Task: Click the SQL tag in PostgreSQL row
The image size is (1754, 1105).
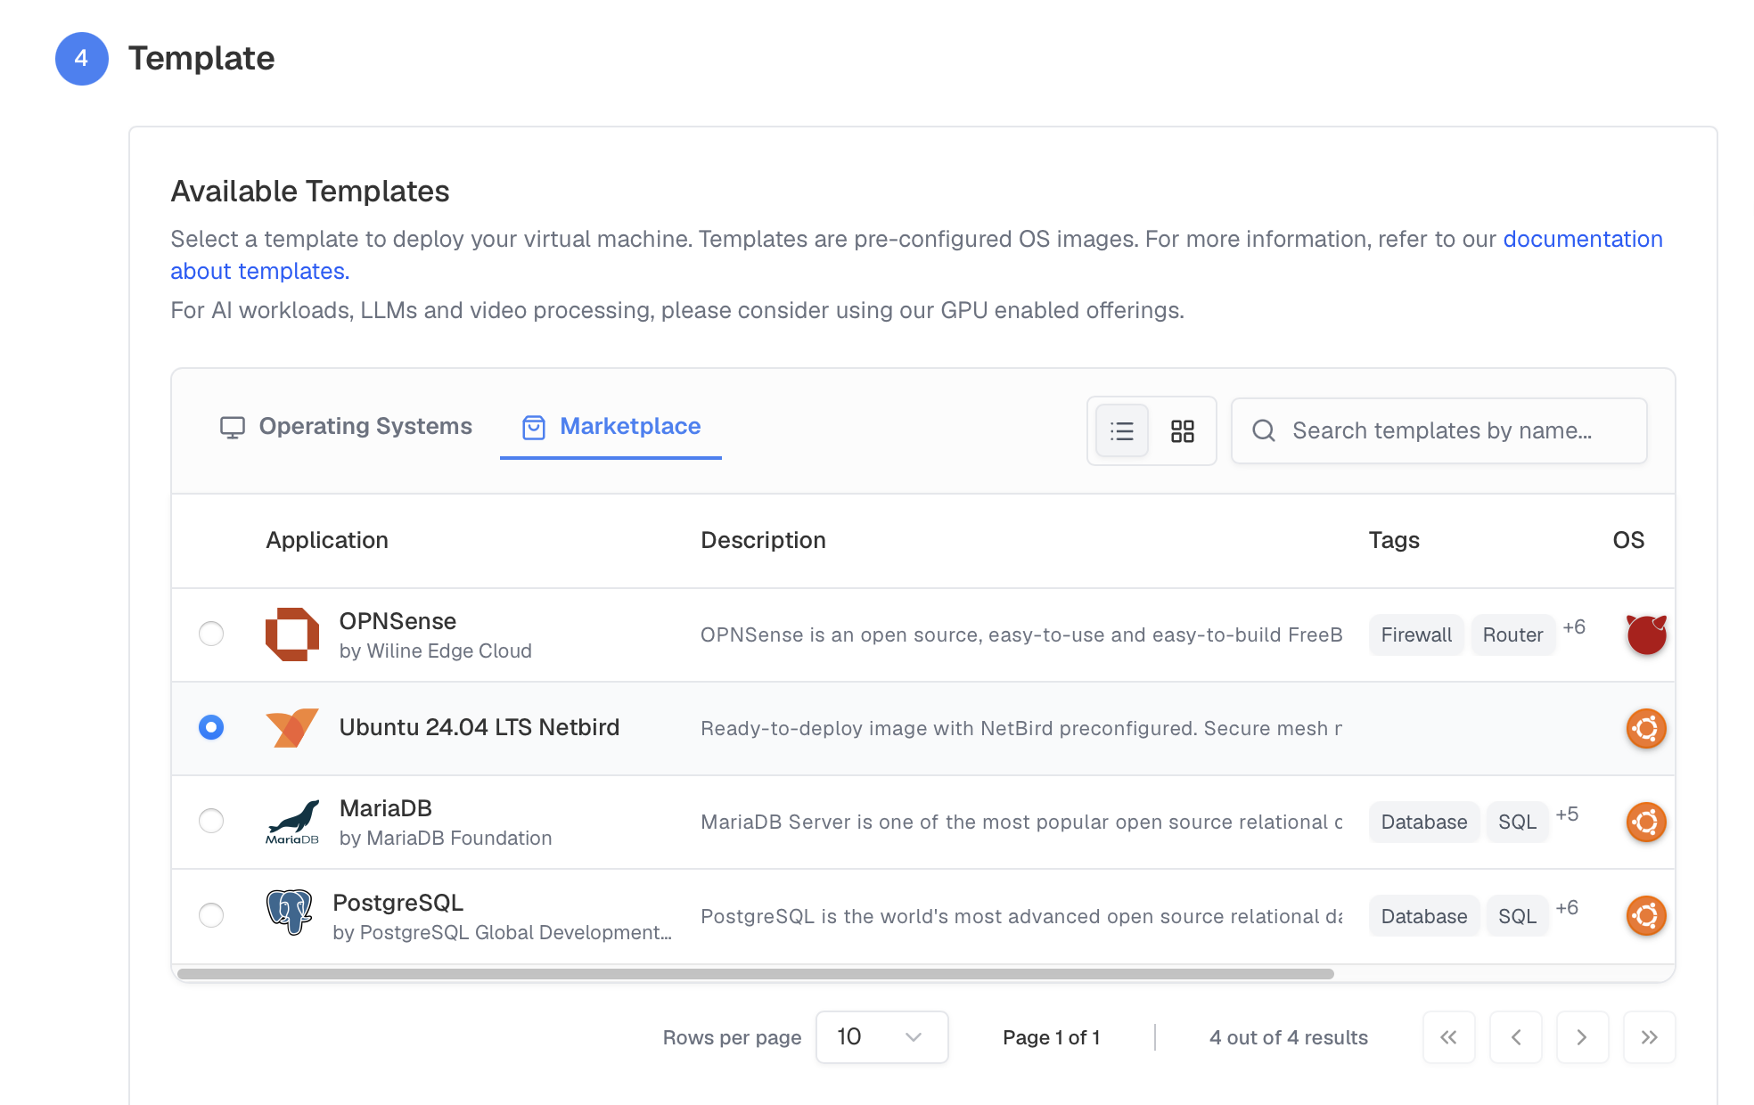Action: point(1517,917)
